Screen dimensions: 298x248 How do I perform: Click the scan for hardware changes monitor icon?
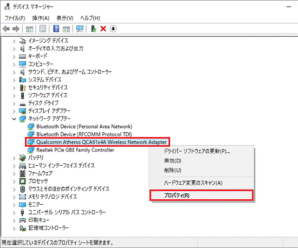(x=80, y=29)
